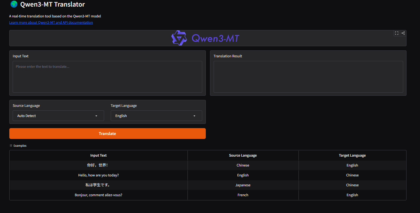
Task: Click the Translation Result text area
Action: (x=308, y=77)
